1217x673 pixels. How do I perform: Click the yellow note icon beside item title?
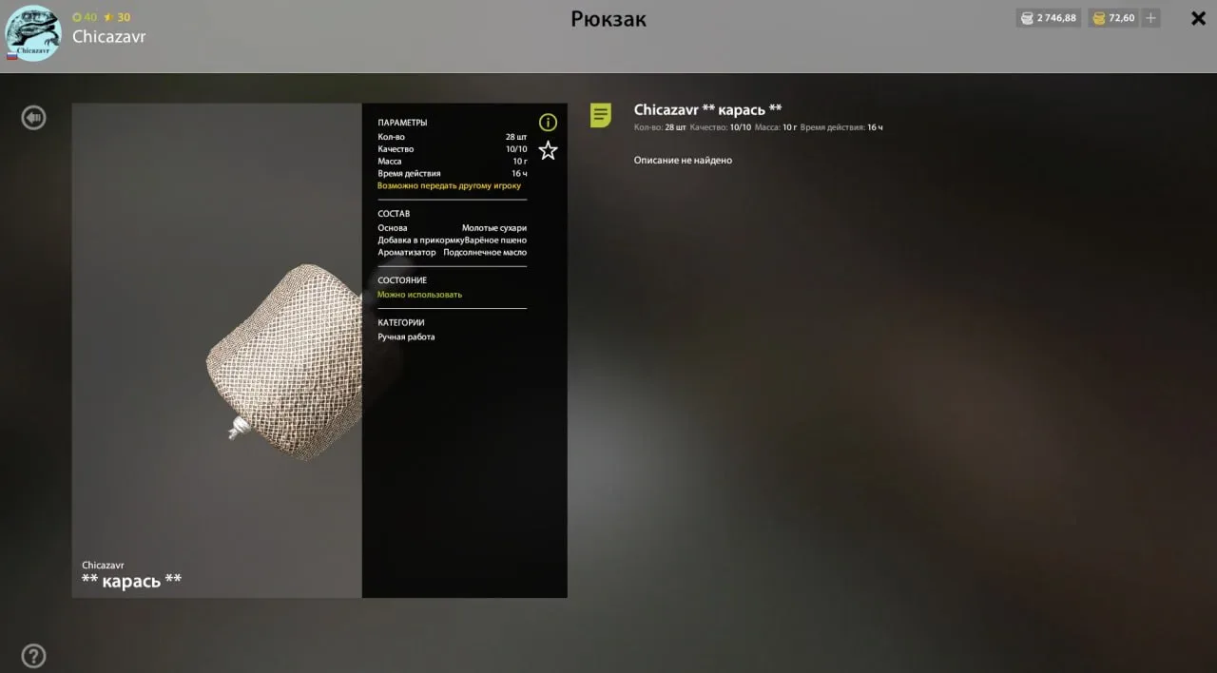click(600, 116)
